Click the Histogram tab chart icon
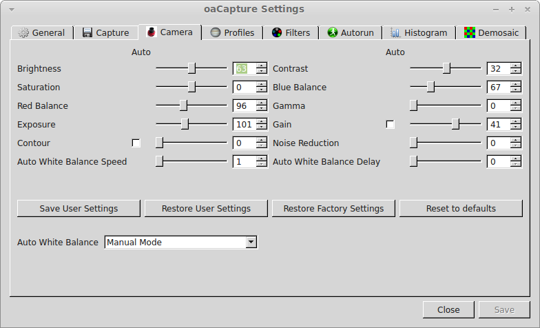Viewport: 540px width, 328px height. click(x=395, y=32)
